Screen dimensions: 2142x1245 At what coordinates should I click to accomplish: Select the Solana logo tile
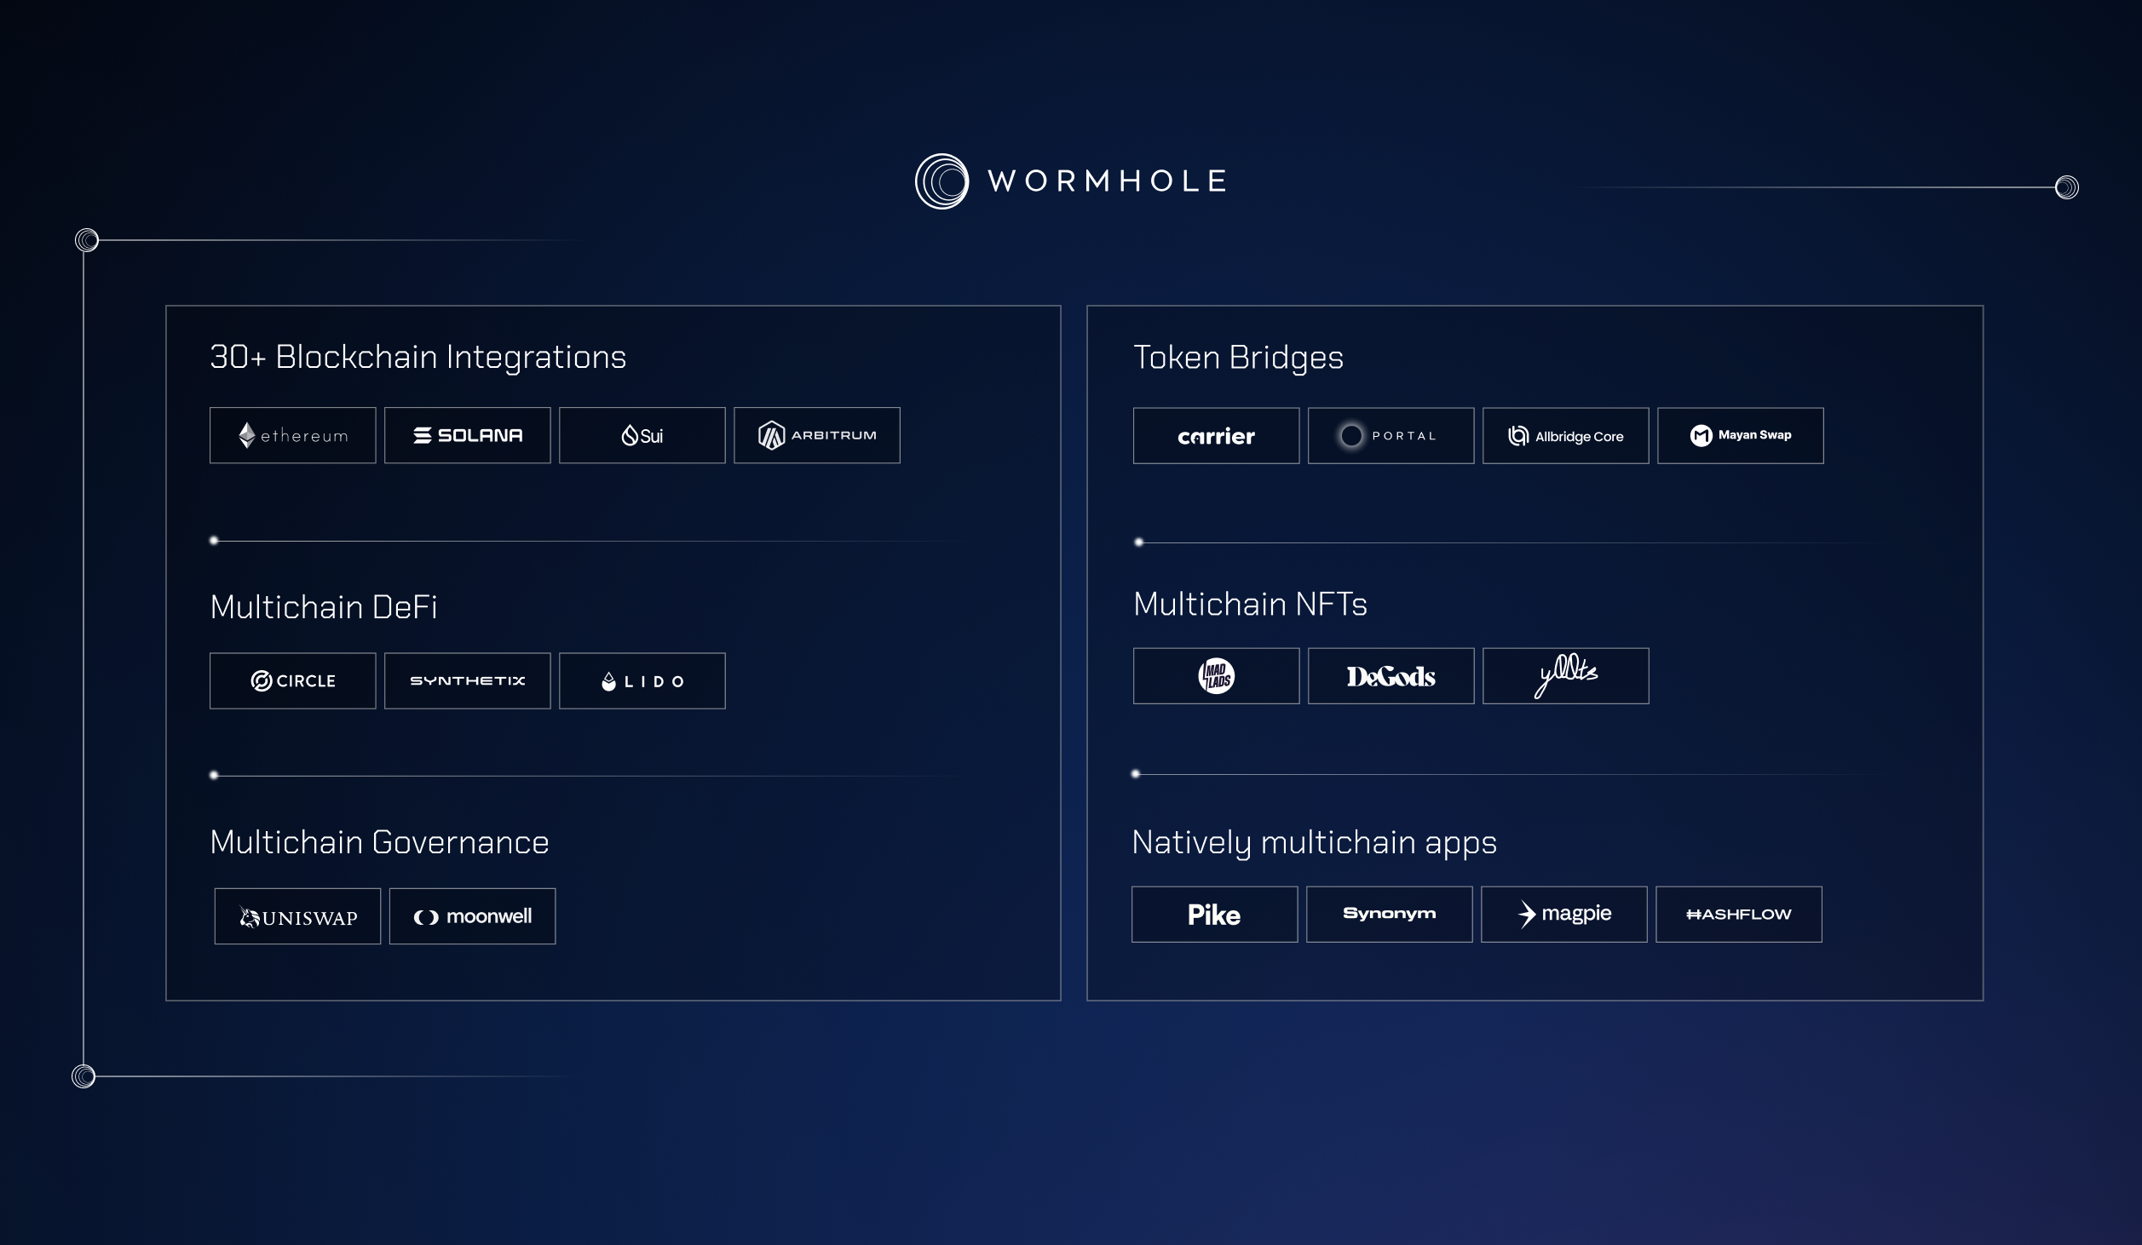tap(467, 435)
